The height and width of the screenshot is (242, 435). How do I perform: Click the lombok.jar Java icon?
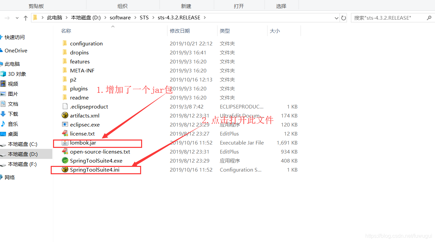click(65, 143)
